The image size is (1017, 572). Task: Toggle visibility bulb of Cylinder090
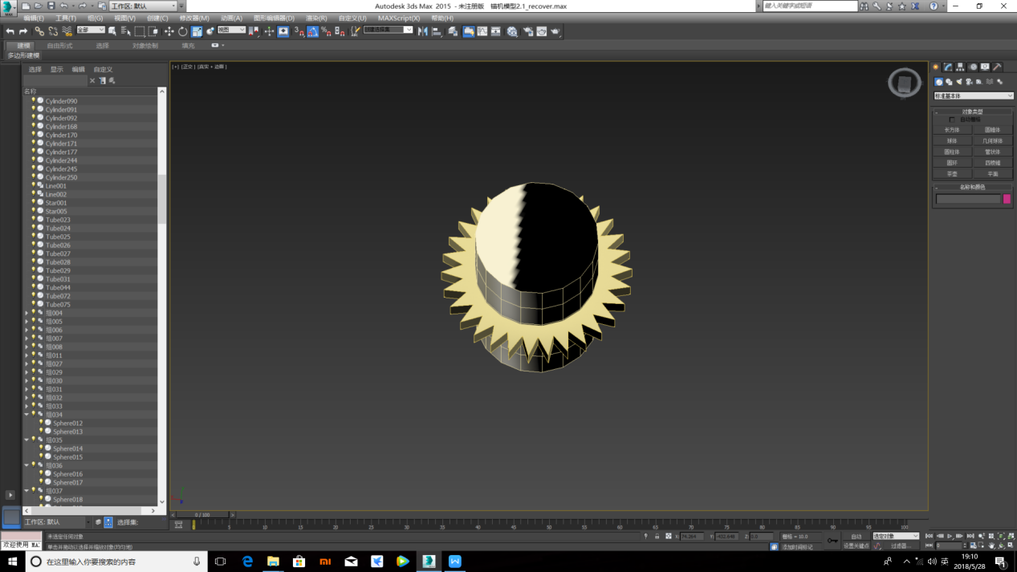click(x=33, y=101)
